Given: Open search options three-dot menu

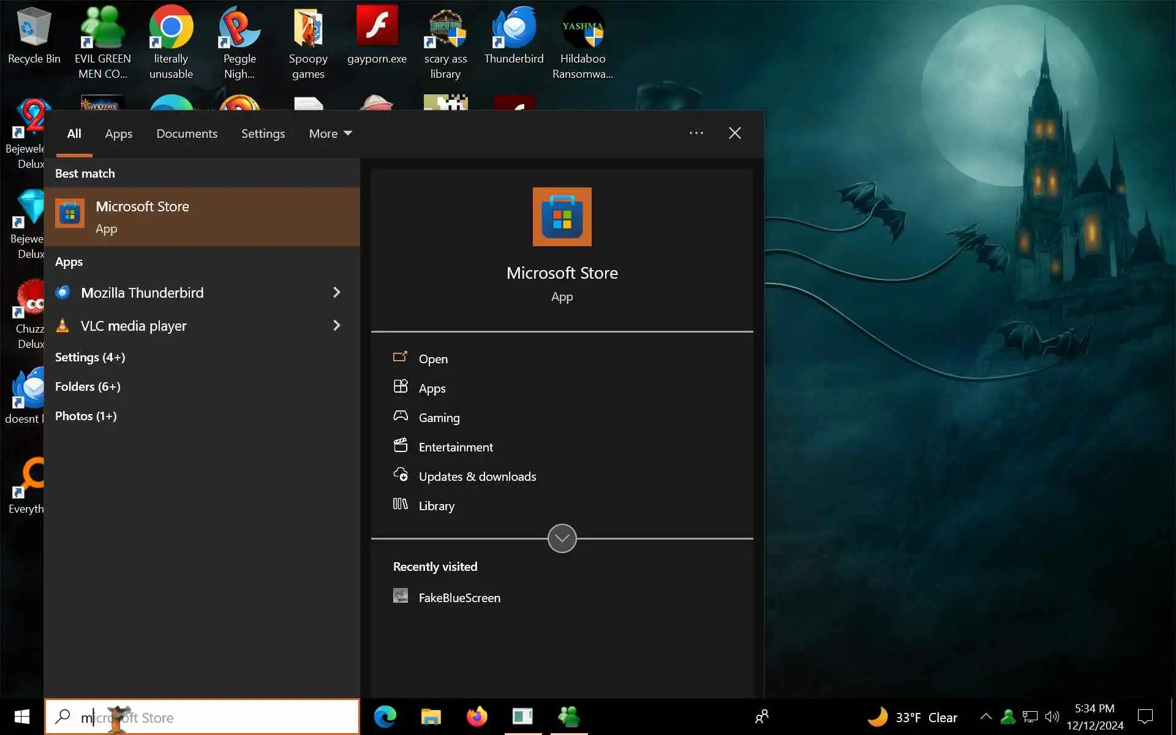Looking at the screenshot, I should coord(696,133).
